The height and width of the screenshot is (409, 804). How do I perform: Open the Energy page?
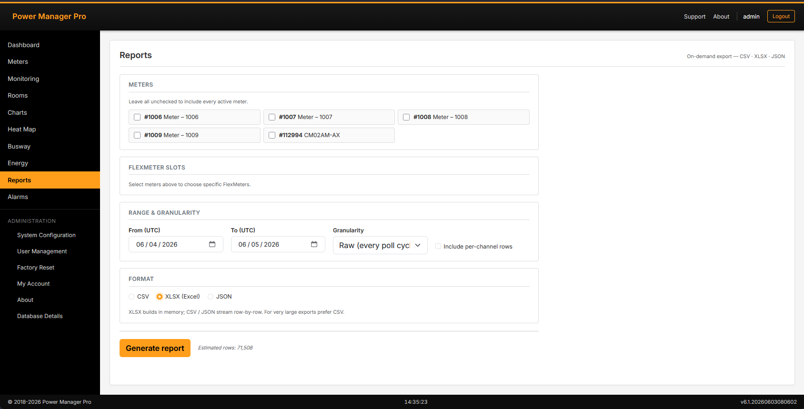[50, 163]
